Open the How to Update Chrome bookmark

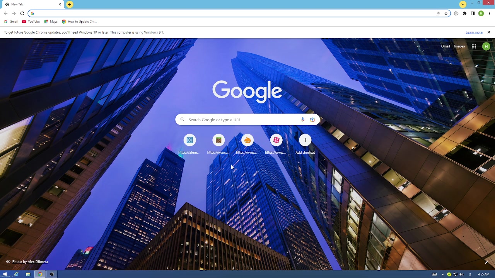[79, 22]
